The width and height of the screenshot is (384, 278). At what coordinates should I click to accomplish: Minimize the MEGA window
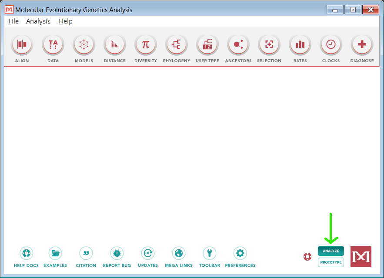click(335, 10)
